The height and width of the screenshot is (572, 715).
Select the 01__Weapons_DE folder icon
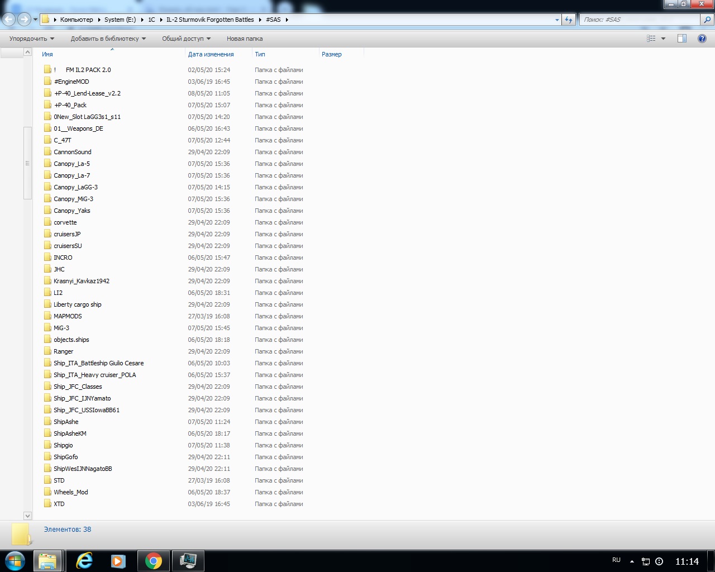[47, 128]
